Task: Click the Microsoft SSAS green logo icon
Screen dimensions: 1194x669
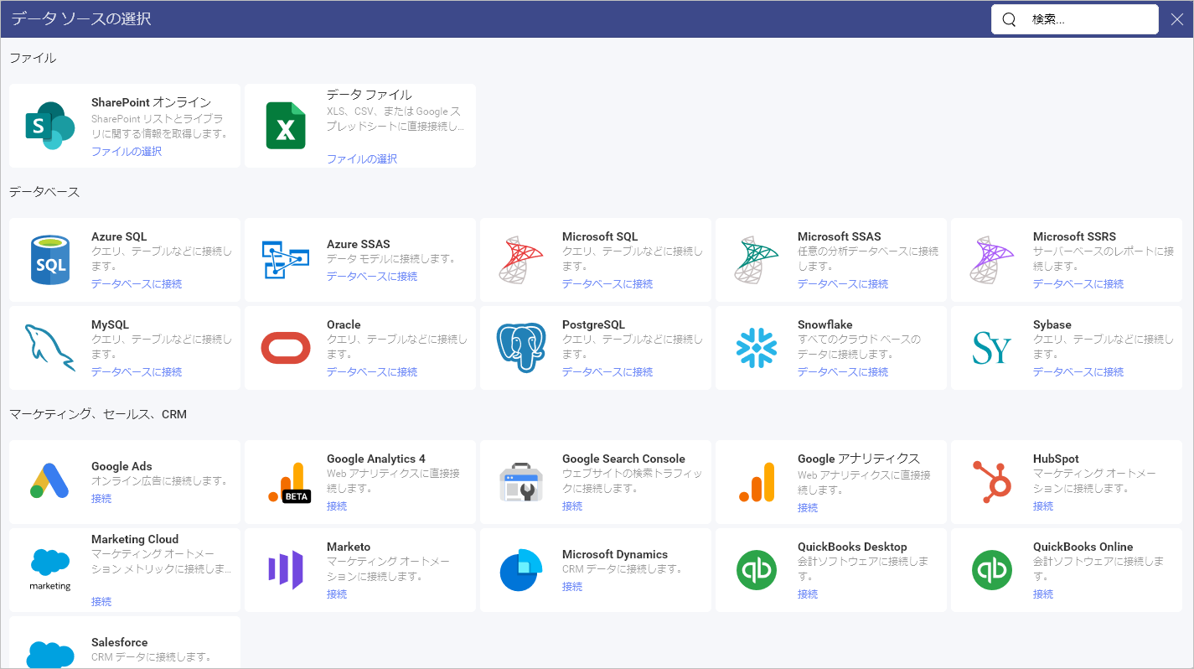Action: (x=757, y=260)
